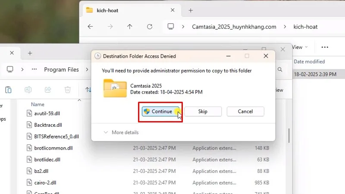
Task: Expand chevron before Camtasia_2025_huynhkhang.com breadcrumb
Action: click(x=183, y=27)
